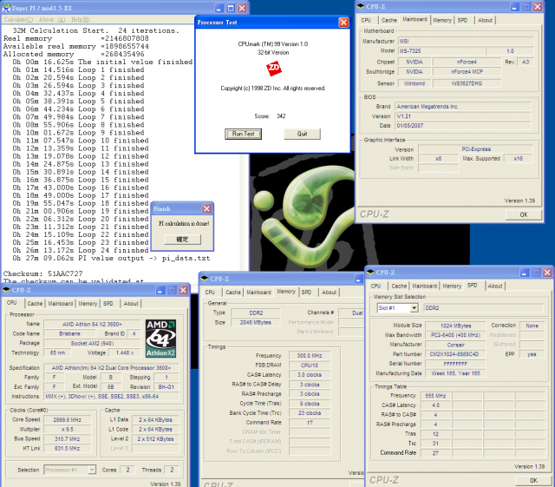Viewport: 555px width, 487px height.
Task: Click the BIOS Date 01/05/2007 field
Action: 463,126
